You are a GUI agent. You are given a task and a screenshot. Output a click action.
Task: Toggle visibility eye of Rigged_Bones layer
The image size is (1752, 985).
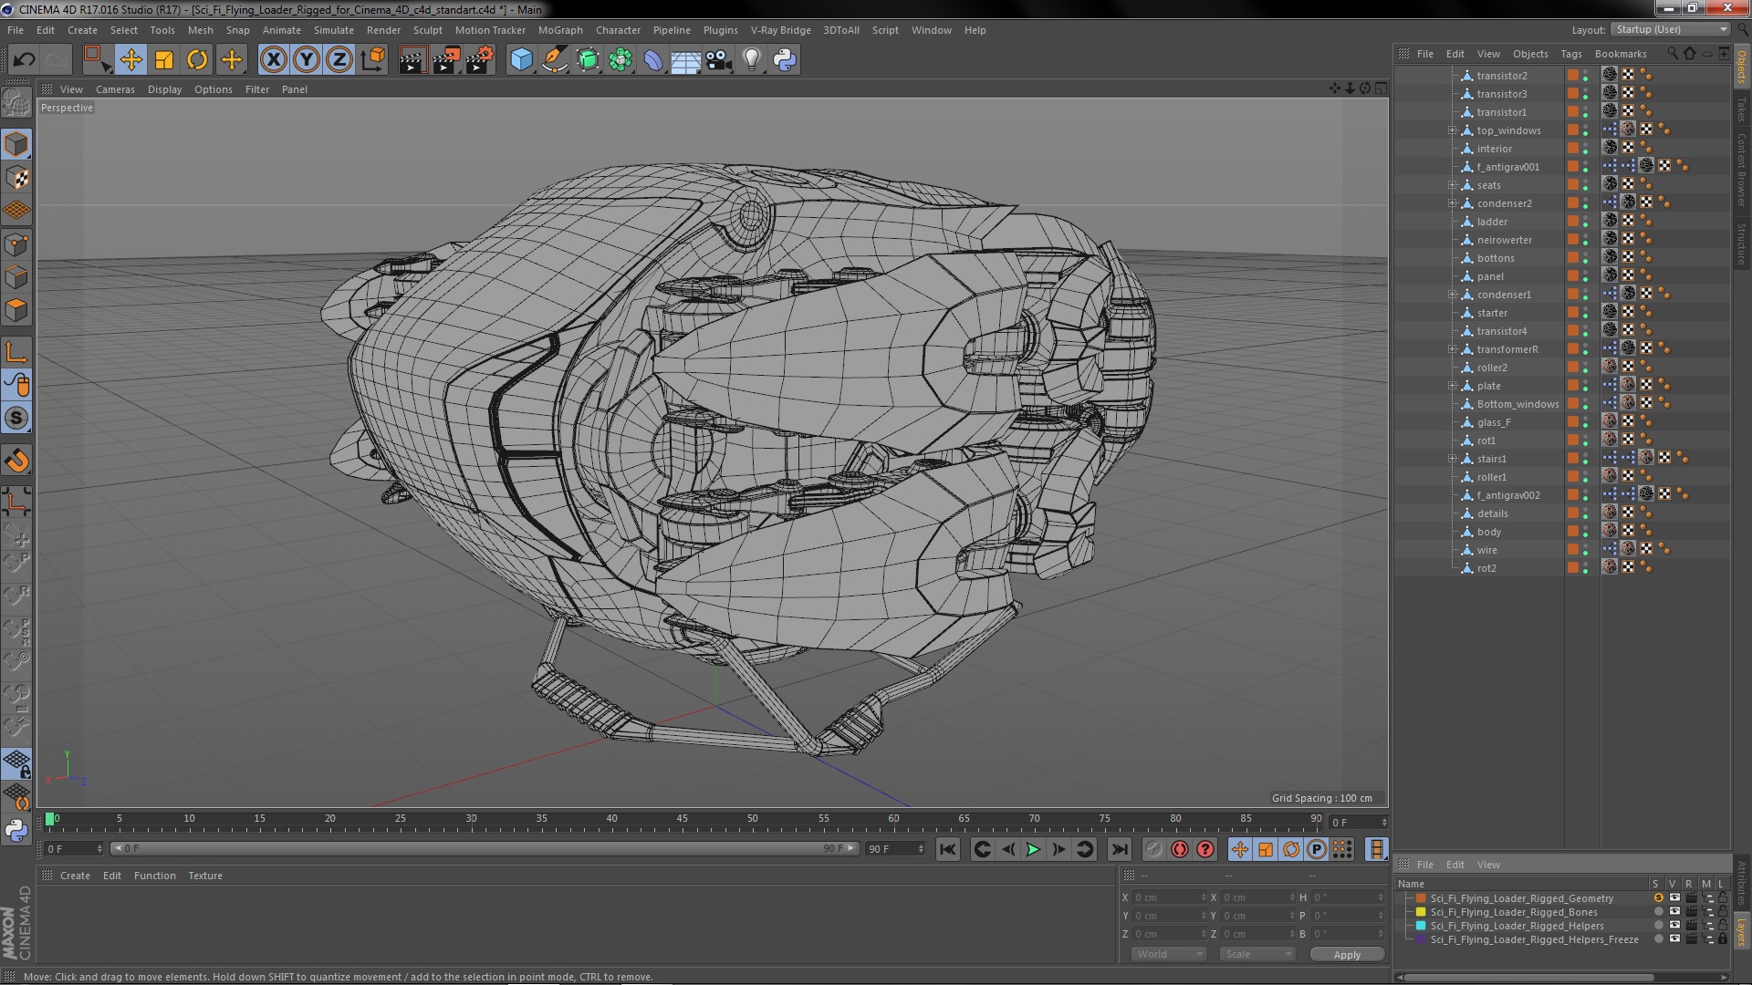(1674, 912)
